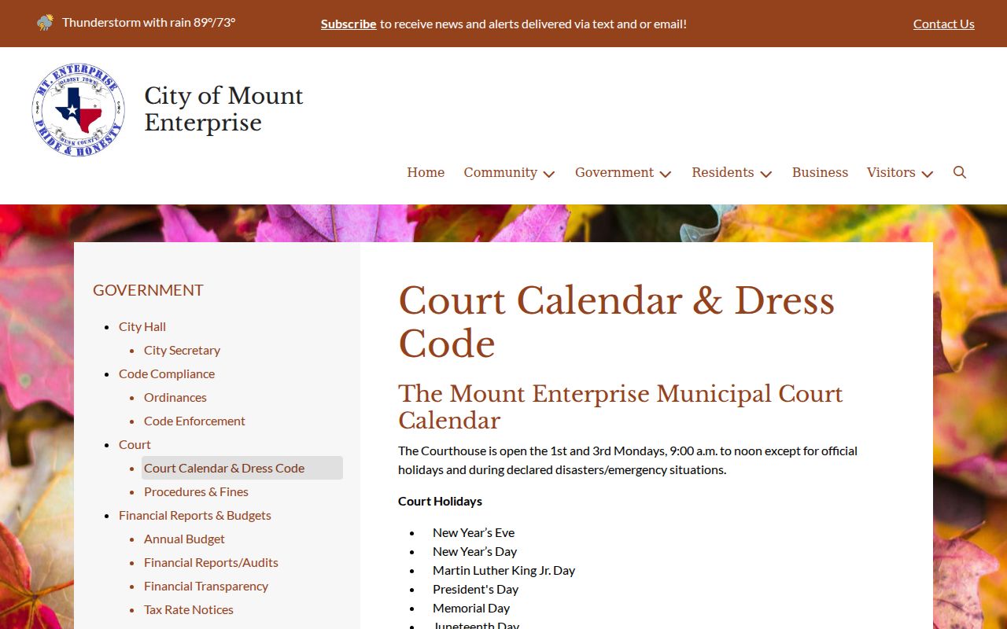Click Martin Luther King Jr. Day item

pos(503,570)
